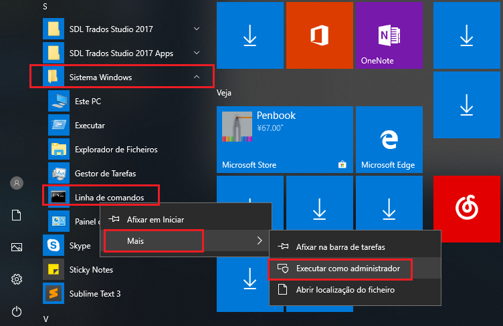The width and height of the screenshot is (503, 326).
Task: Click the Sublime Text 3 icon
Action: pyautogui.click(x=54, y=293)
